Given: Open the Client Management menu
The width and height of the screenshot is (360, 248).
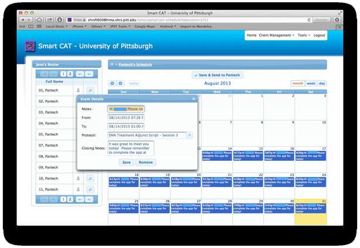Looking at the screenshot, I should coord(276,35).
